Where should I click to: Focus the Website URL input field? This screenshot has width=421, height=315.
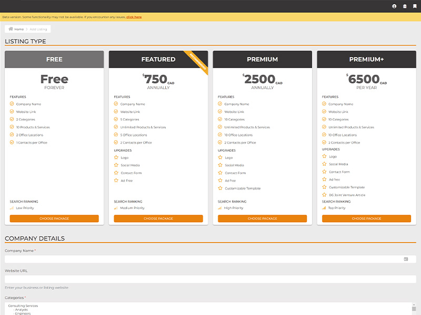click(x=210, y=279)
